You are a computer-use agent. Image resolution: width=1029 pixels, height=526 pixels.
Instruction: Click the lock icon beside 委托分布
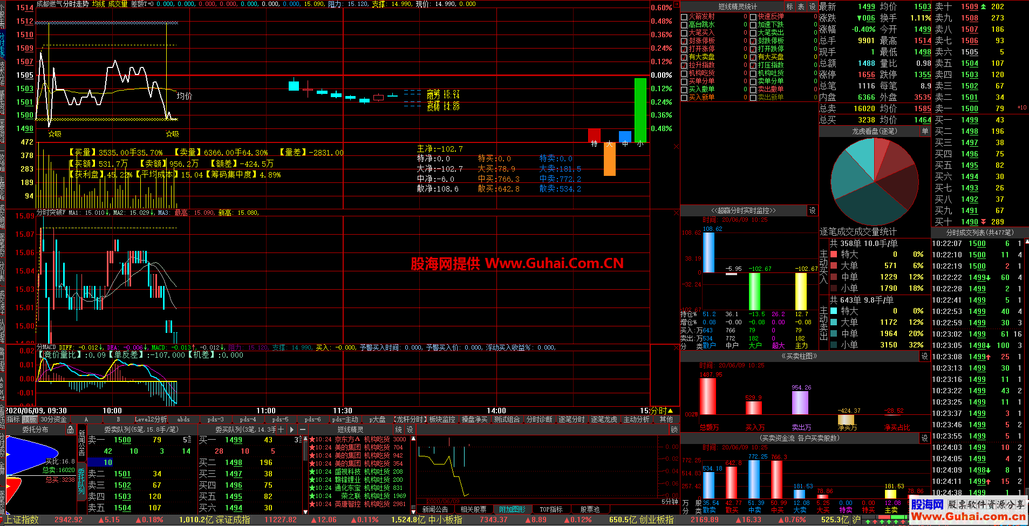pos(70,429)
